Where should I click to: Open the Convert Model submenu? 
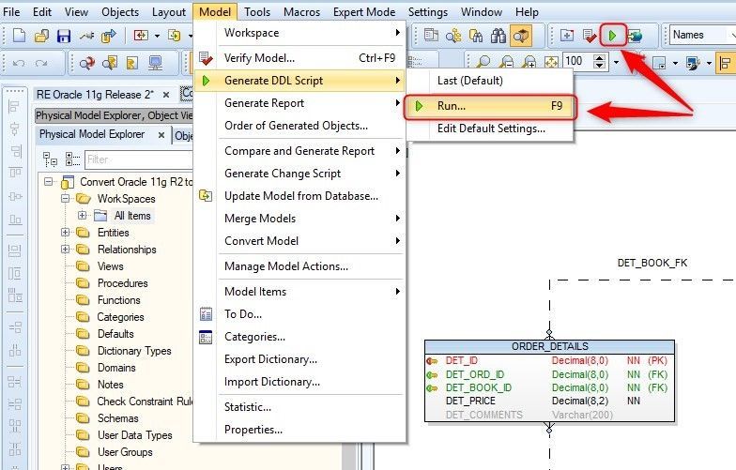(299, 241)
